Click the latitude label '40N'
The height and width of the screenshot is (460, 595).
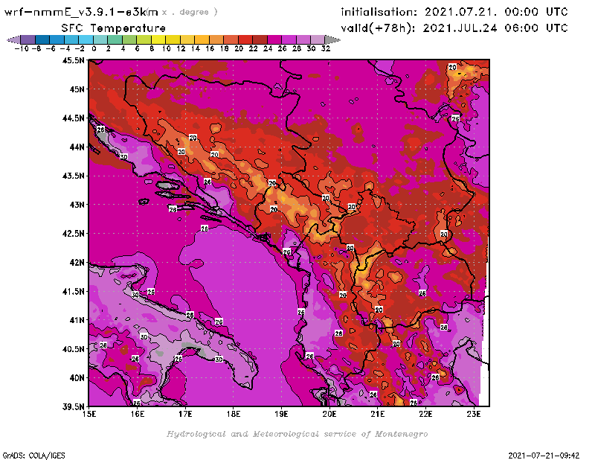click(77, 378)
